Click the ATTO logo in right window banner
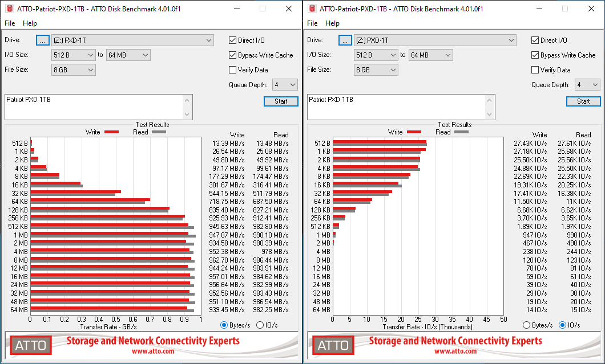The width and height of the screenshot is (605, 364). (333, 345)
